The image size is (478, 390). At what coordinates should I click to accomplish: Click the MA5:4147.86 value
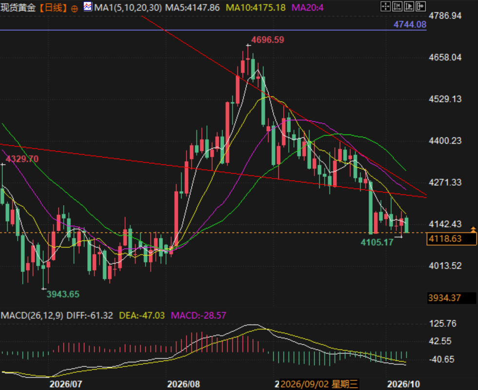(x=192, y=8)
